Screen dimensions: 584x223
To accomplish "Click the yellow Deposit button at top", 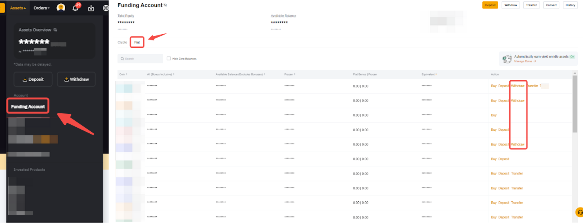I will (x=490, y=5).
